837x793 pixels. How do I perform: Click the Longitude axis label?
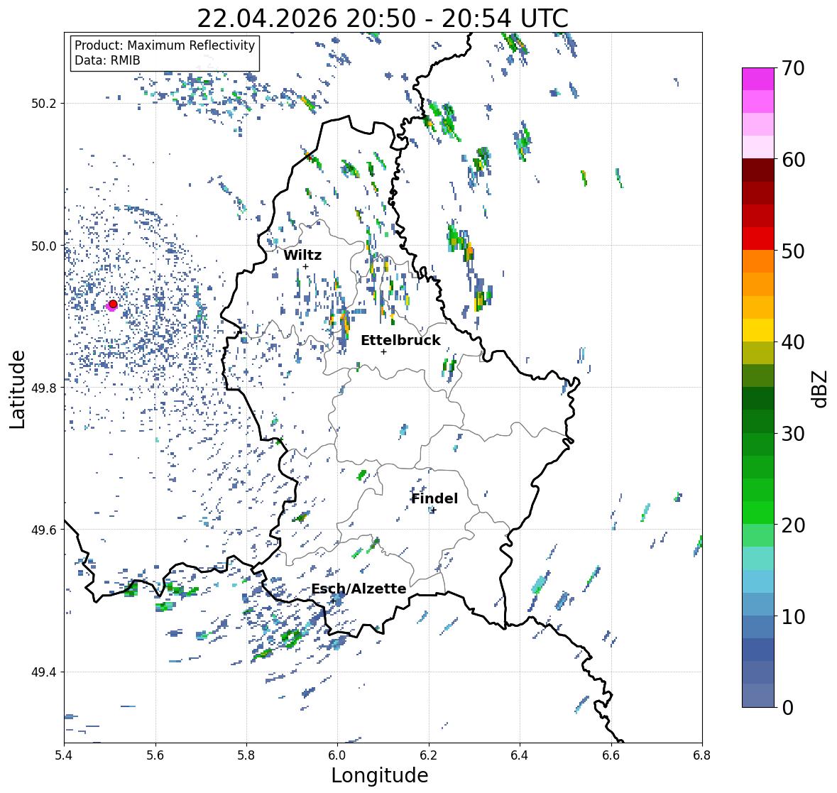[x=380, y=775]
